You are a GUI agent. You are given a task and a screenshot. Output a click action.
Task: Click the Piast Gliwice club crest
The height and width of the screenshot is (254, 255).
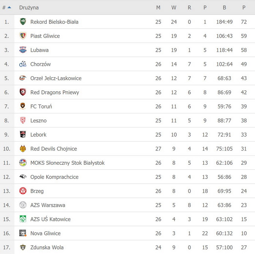pos(23,36)
